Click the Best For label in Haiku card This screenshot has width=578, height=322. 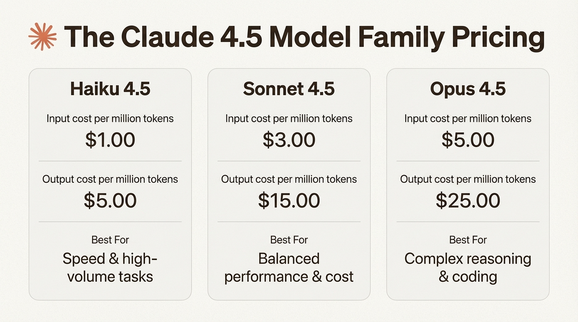tap(110, 240)
